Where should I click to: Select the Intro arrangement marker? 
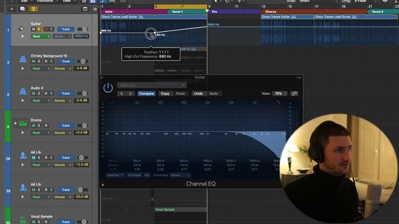tap(134, 12)
